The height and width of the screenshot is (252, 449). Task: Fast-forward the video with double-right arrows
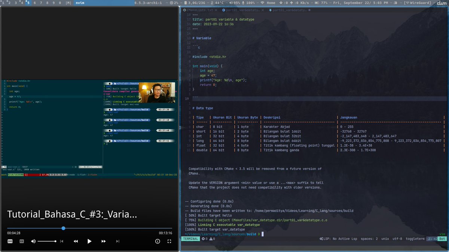[x=103, y=242]
